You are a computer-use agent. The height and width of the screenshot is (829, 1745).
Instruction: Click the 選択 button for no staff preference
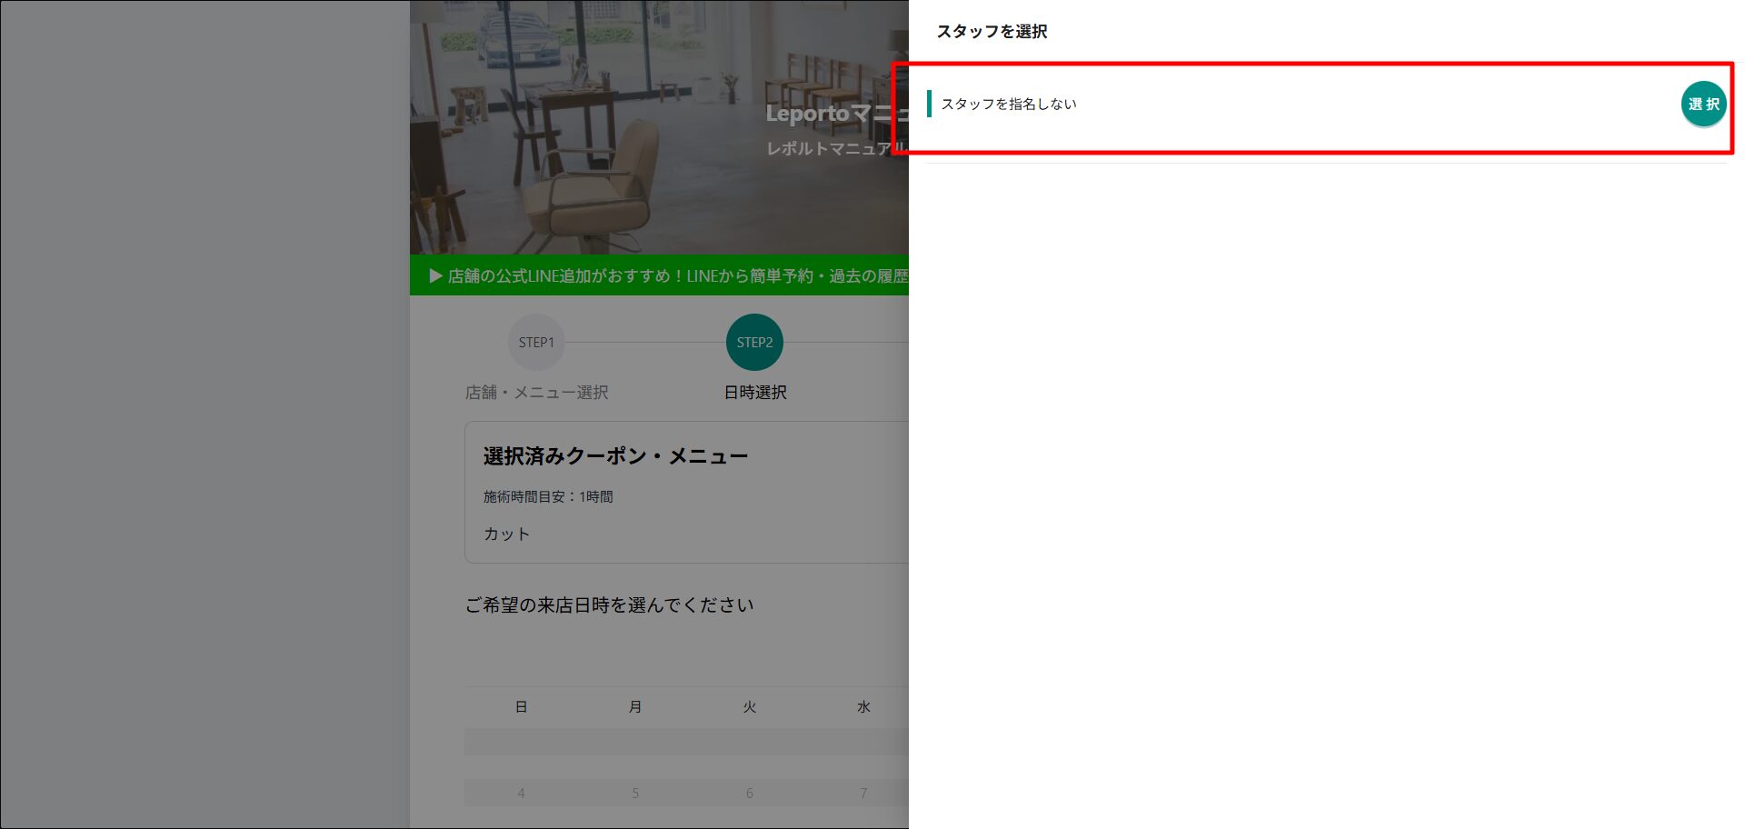point(1703,105)
